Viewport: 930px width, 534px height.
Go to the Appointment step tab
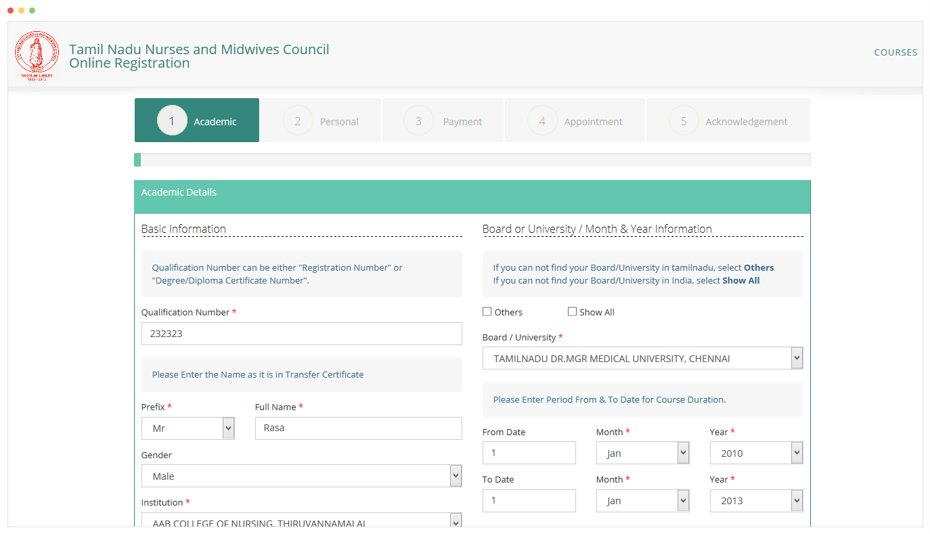[x=575, y=120]
